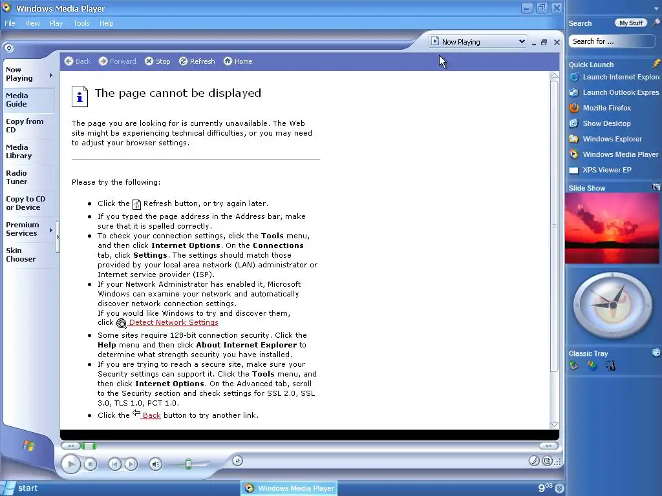The width and height of the screenshot is (662, 496).
Task: Follow the Detect Network Settings link
Action: (x=173, y=322)
